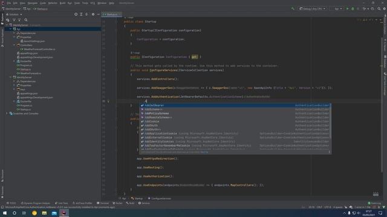387x217 pixels.
Task: Expand Scratches and Consoles node arrow
Action: pyautogui.click(x=7, y=113)
